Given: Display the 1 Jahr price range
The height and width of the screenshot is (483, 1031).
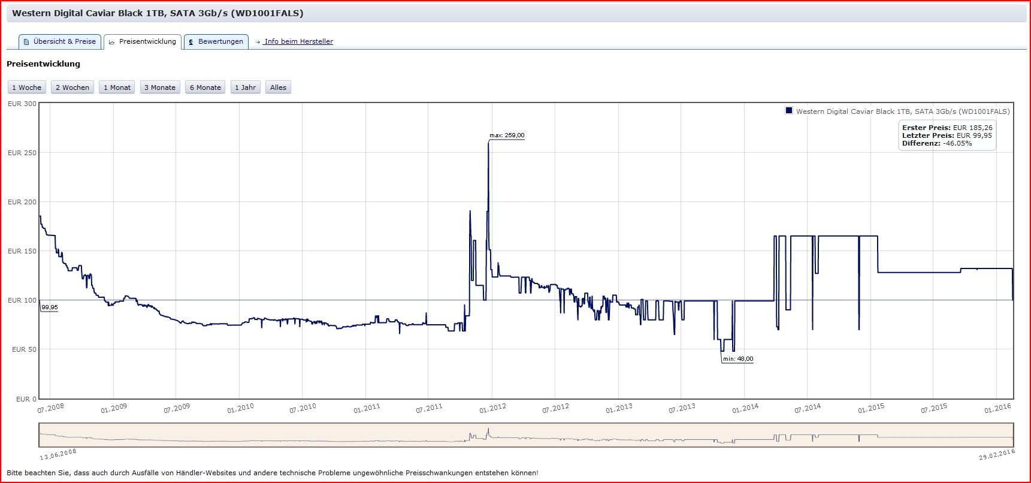Looking at the screenshot, I should pos(245,87).
